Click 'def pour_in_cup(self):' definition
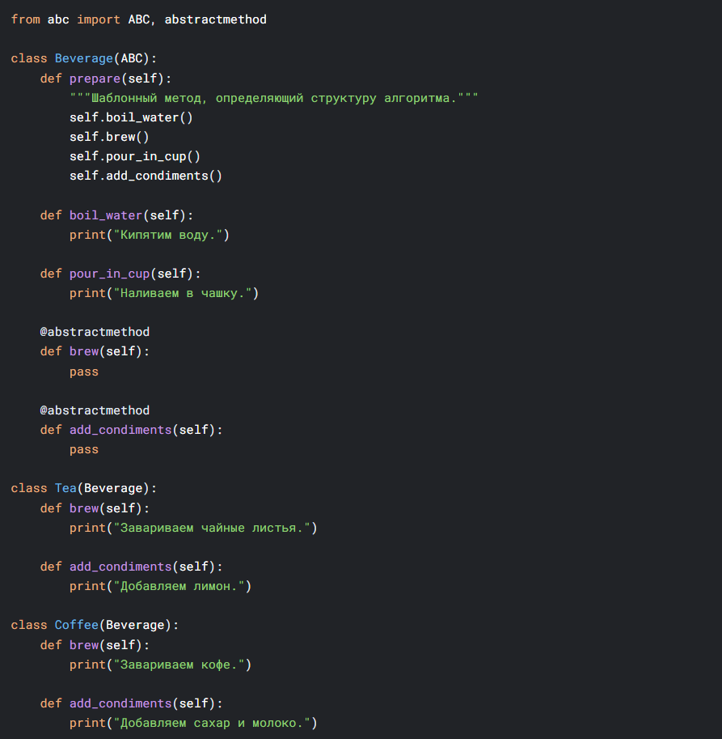Screen dimensions: 722x739 coord(120,274)
